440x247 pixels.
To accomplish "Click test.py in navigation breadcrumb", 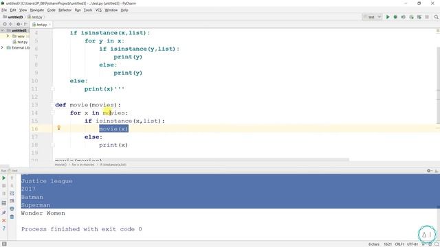I will point(35,17).
